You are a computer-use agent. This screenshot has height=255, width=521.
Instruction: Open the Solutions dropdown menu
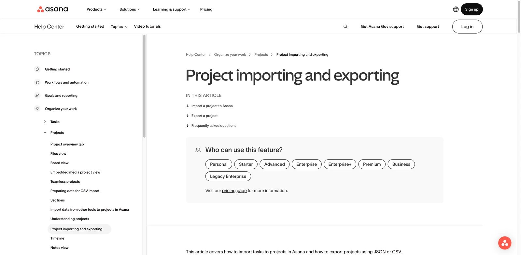[x=129, y=9]
